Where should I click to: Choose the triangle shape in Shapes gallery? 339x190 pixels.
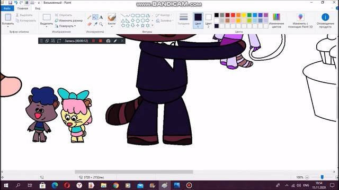coord(123,21)
